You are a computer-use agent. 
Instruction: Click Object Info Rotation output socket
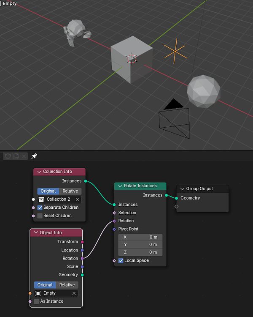click(x=82, y=258)
